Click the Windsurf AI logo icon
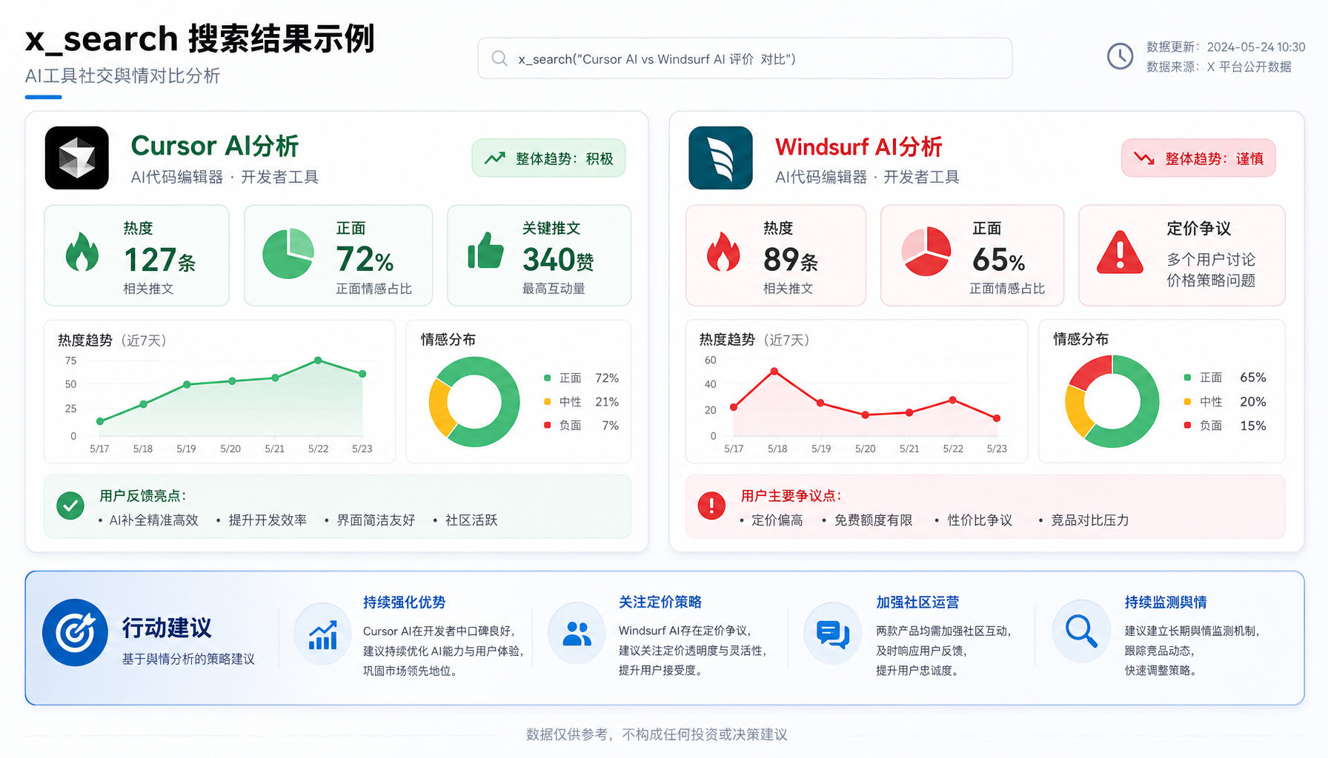Screen dimensions: 1328x758 click(720, 158)
